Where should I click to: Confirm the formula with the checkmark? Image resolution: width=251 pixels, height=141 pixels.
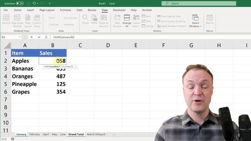tap(39, 37)
